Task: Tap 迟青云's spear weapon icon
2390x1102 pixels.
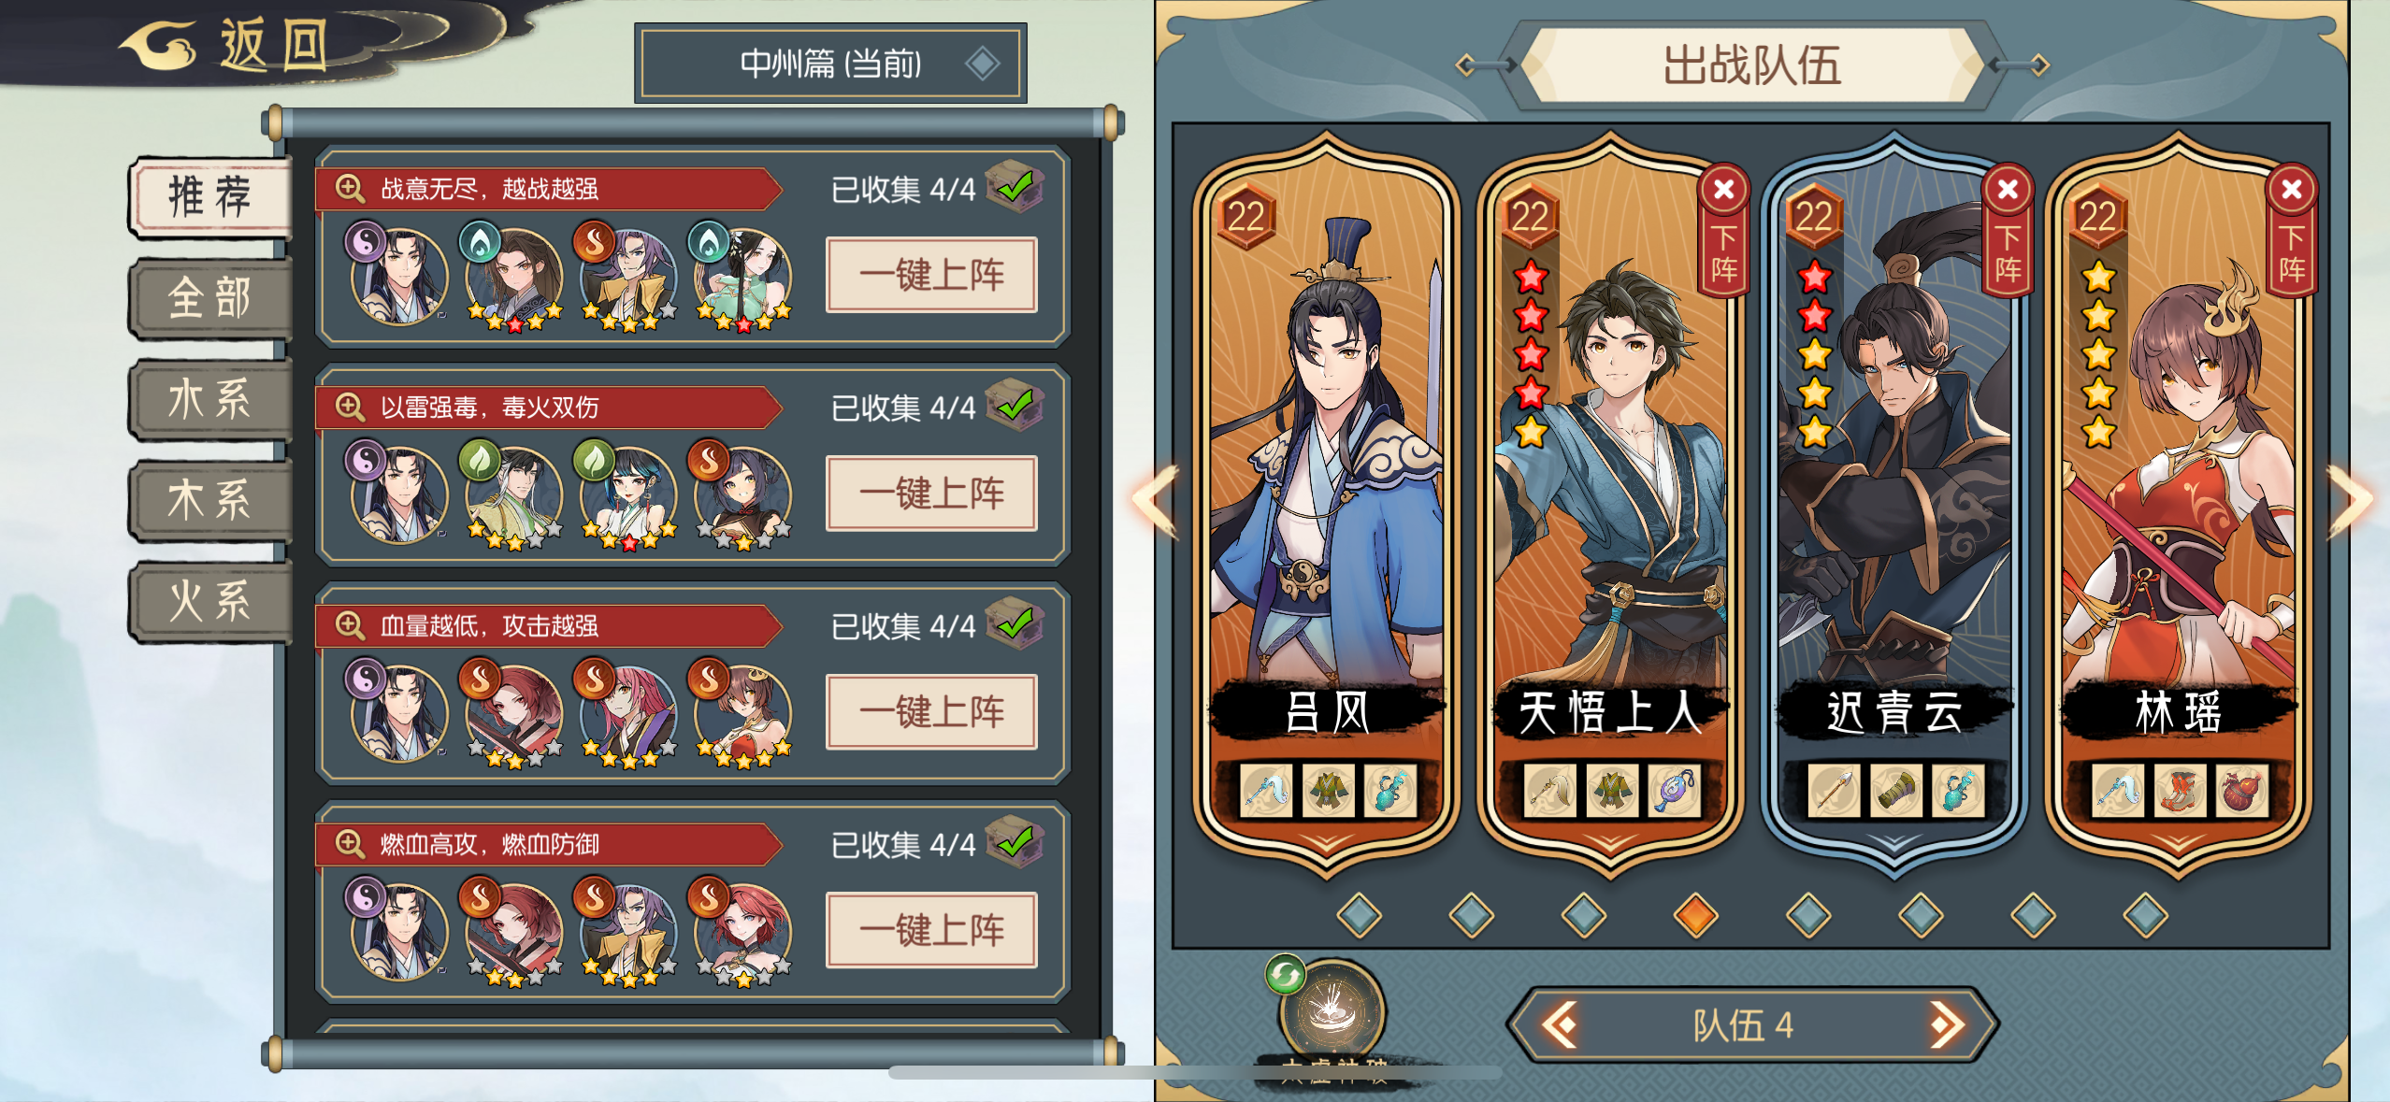Action: coord(1834,791)
